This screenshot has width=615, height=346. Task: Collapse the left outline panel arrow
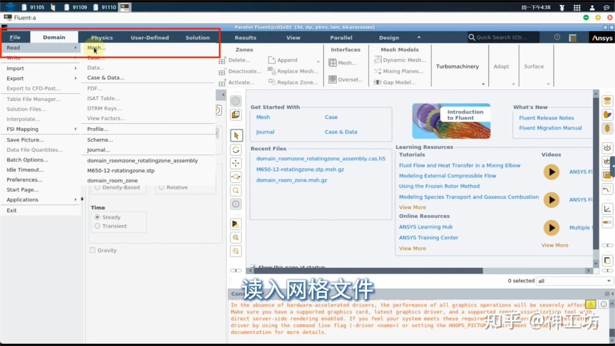point(223,95)
